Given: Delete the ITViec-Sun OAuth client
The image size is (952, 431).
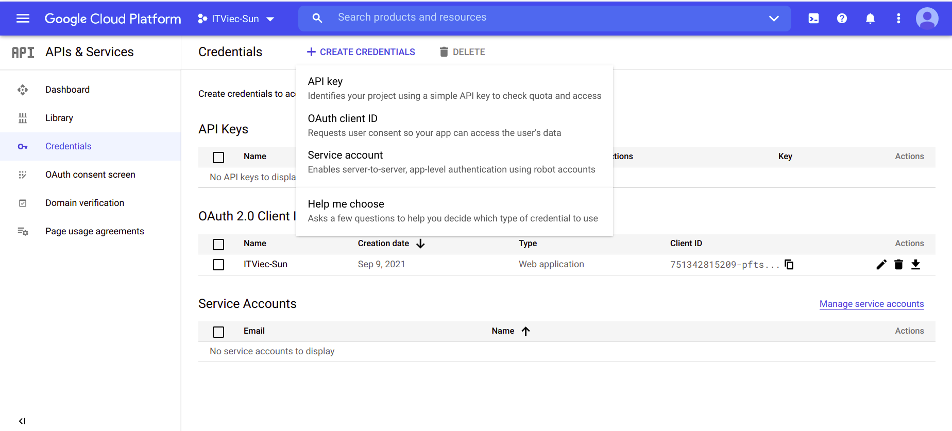Looking at the screenshot, I should [898, 264].
